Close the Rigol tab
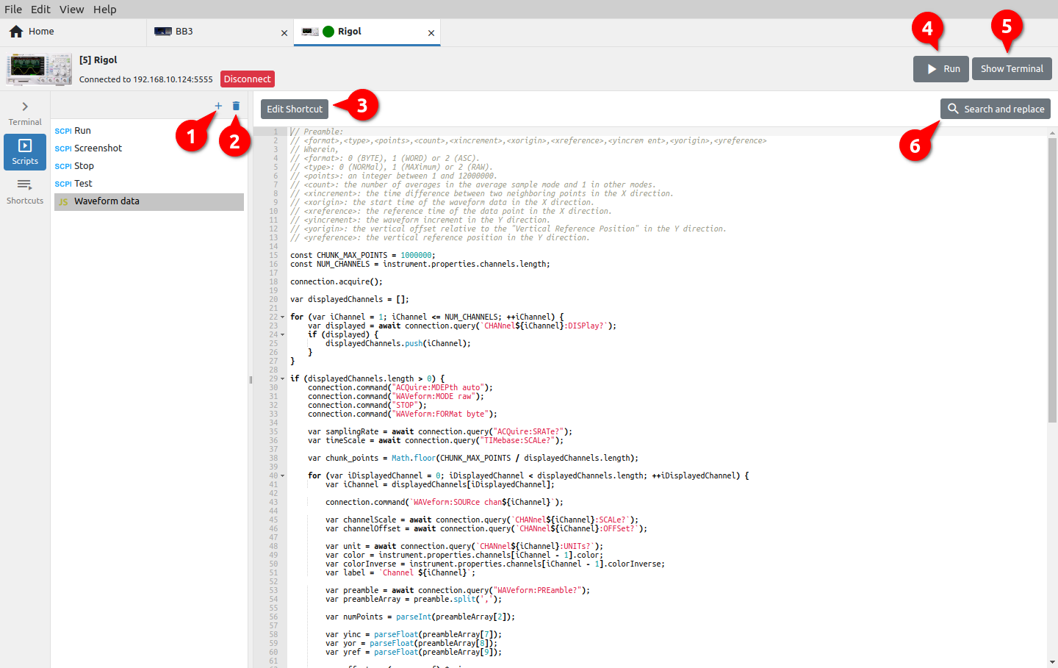This screenshot has height=668, width=1058. [x=431, y=33]
